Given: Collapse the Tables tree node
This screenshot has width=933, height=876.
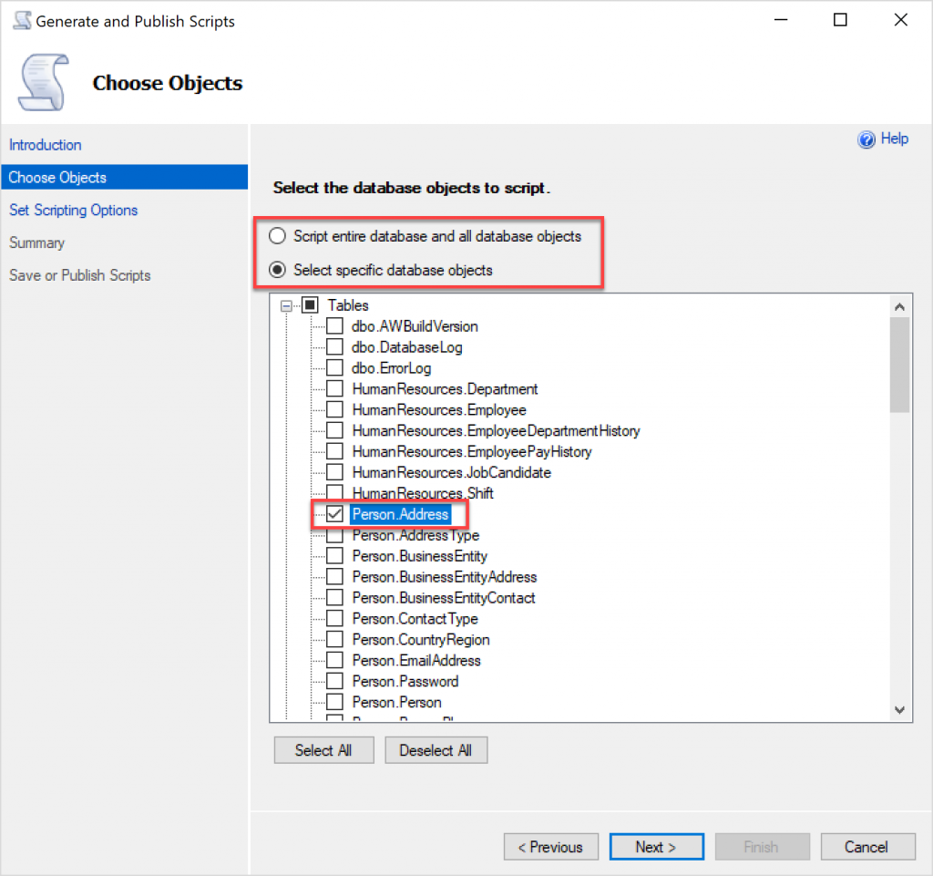Looking at the screenshot, I should point(287,306).
